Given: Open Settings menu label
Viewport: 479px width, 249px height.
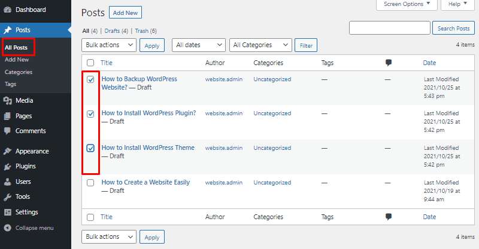Looking at the screenshot, I should click(27, 212).
